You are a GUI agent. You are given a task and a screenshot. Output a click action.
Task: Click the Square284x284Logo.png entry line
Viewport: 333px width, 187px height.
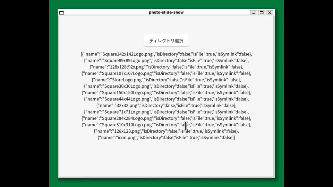(x=166, y=118)
